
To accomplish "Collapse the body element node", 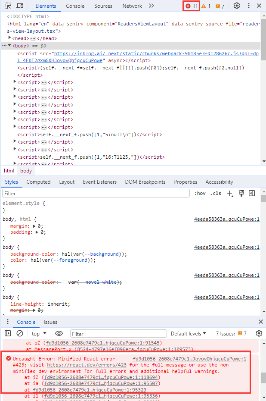I will tap(9, 46).
